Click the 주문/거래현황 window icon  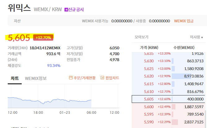(71, 78)
